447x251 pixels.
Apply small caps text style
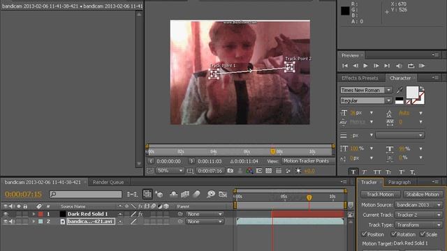[388, 172]
